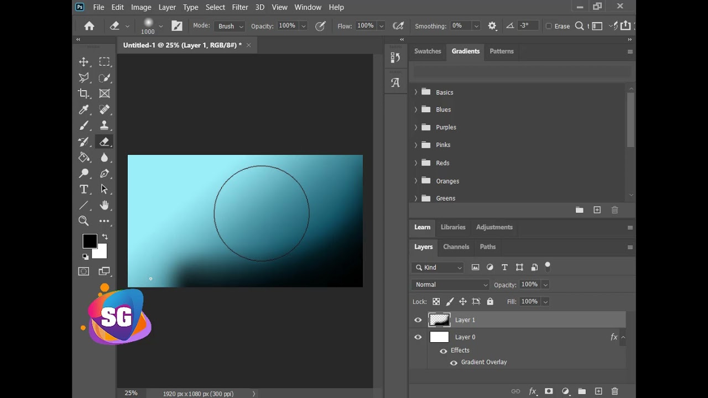Open the Edit Toolbar three-dots button
The image size is (708, 398).
[x=105, y=221]
